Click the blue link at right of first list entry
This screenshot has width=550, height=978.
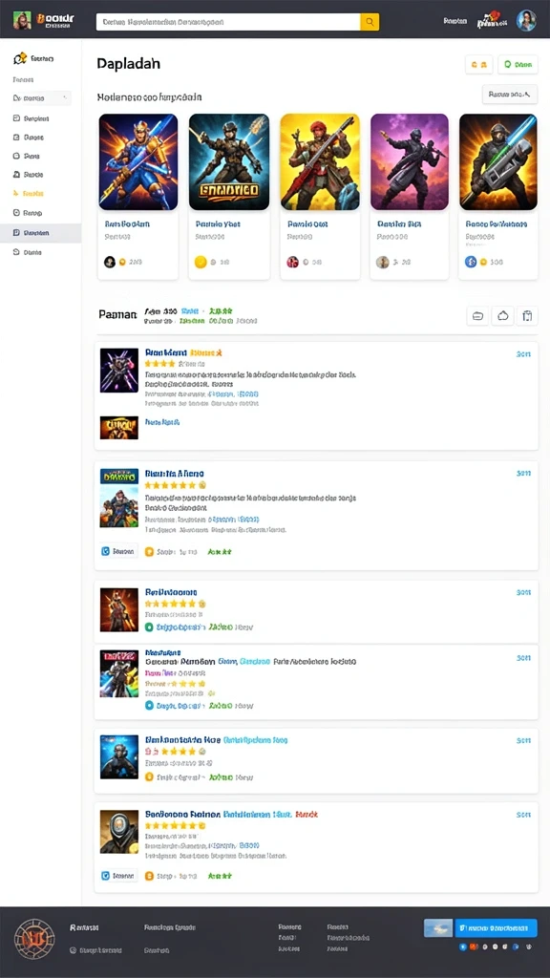click(x=523, y=353)
